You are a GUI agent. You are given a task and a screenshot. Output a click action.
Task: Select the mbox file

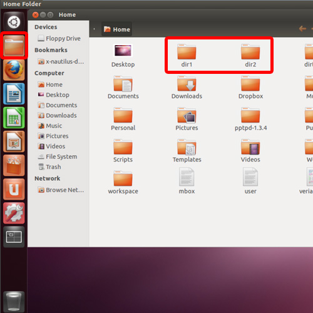[x=187, y=181]
